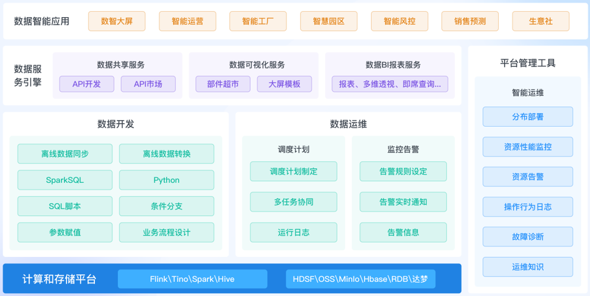The image size is (590, 296).
Task: Open the 大屏模板 box
Action: pos(285,84)
